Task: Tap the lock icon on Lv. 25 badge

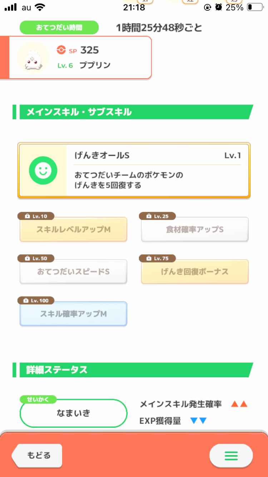Action: (x=148, y=216)
